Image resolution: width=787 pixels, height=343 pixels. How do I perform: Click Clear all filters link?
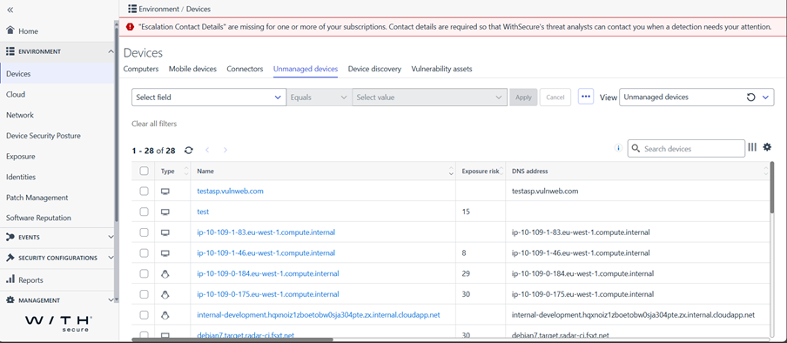coord(154,124)
